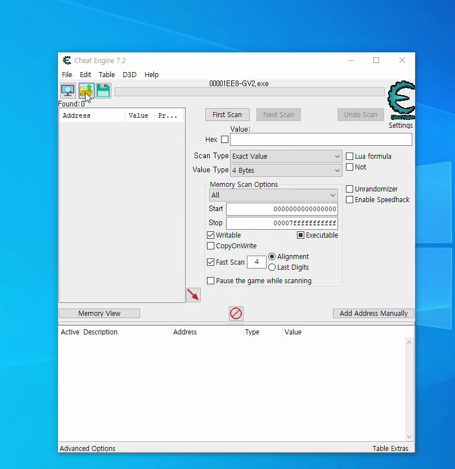Click the Next Scan button
455x469 pixels.
[x=279, y=114]
